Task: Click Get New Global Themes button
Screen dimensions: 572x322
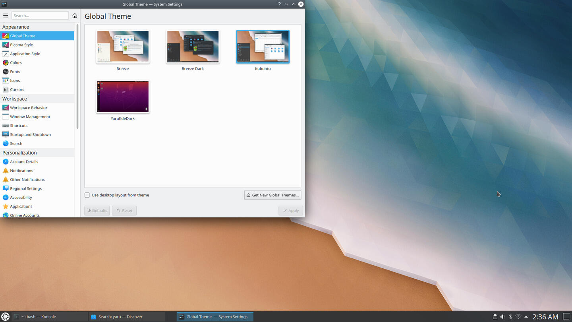Action: (x=272, y=195)
